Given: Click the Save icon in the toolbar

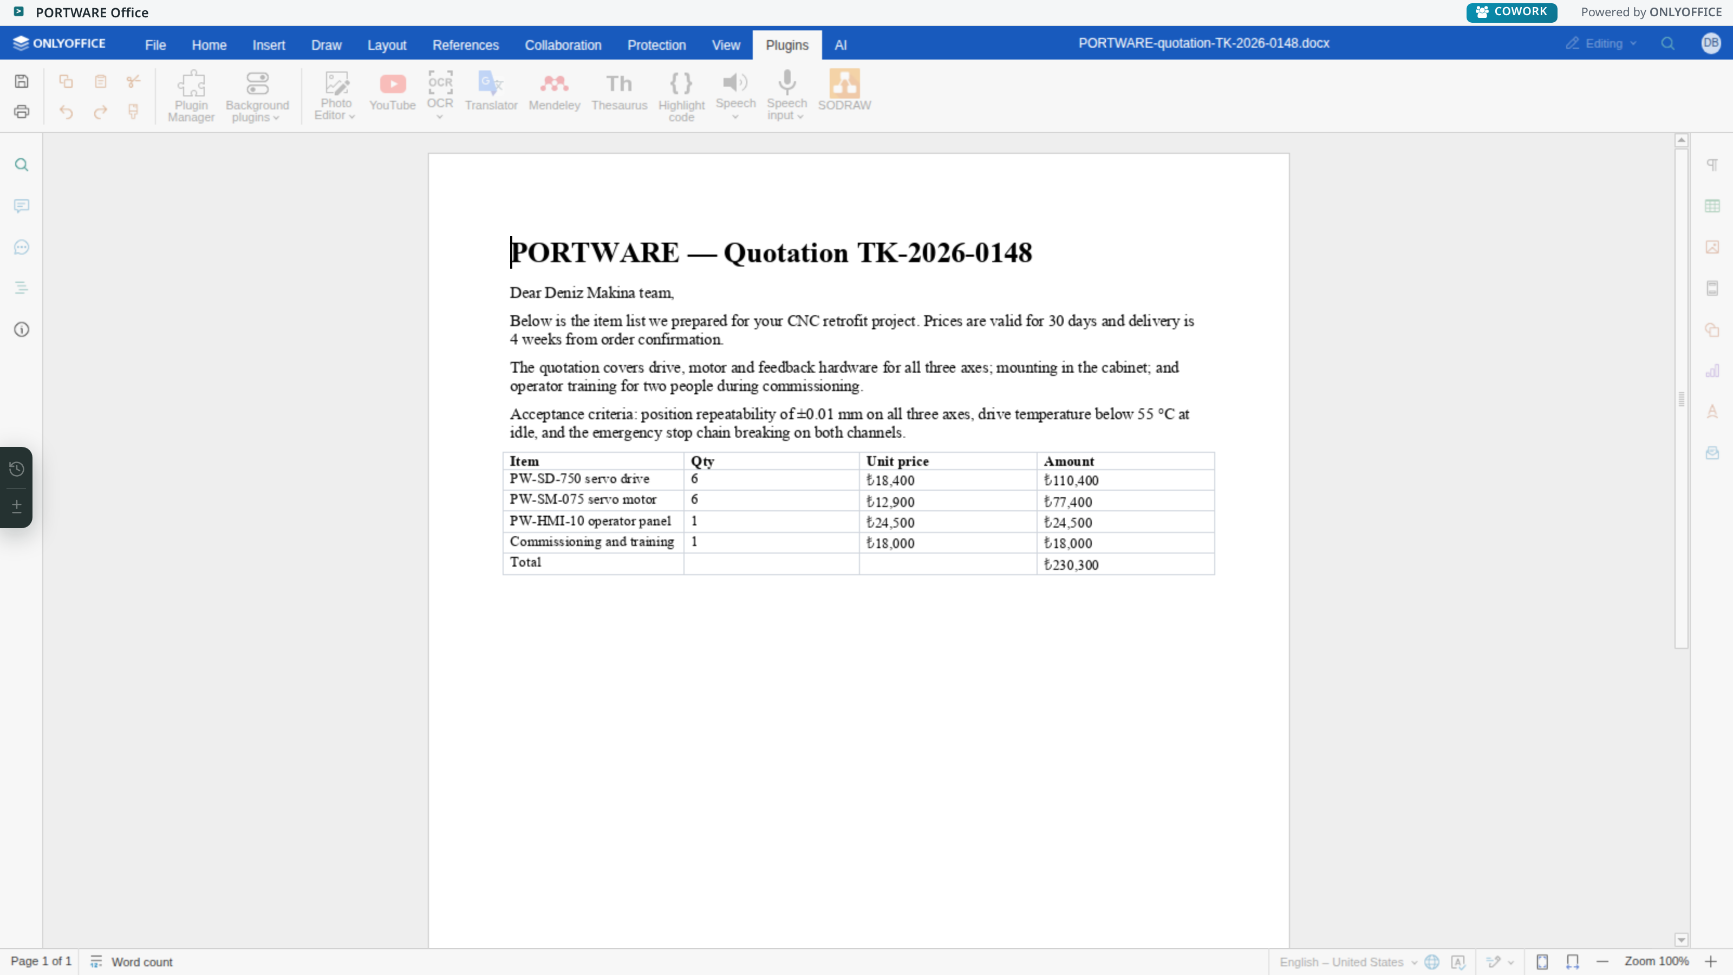Looking at the screenshot, I should (x=22, y=81).
